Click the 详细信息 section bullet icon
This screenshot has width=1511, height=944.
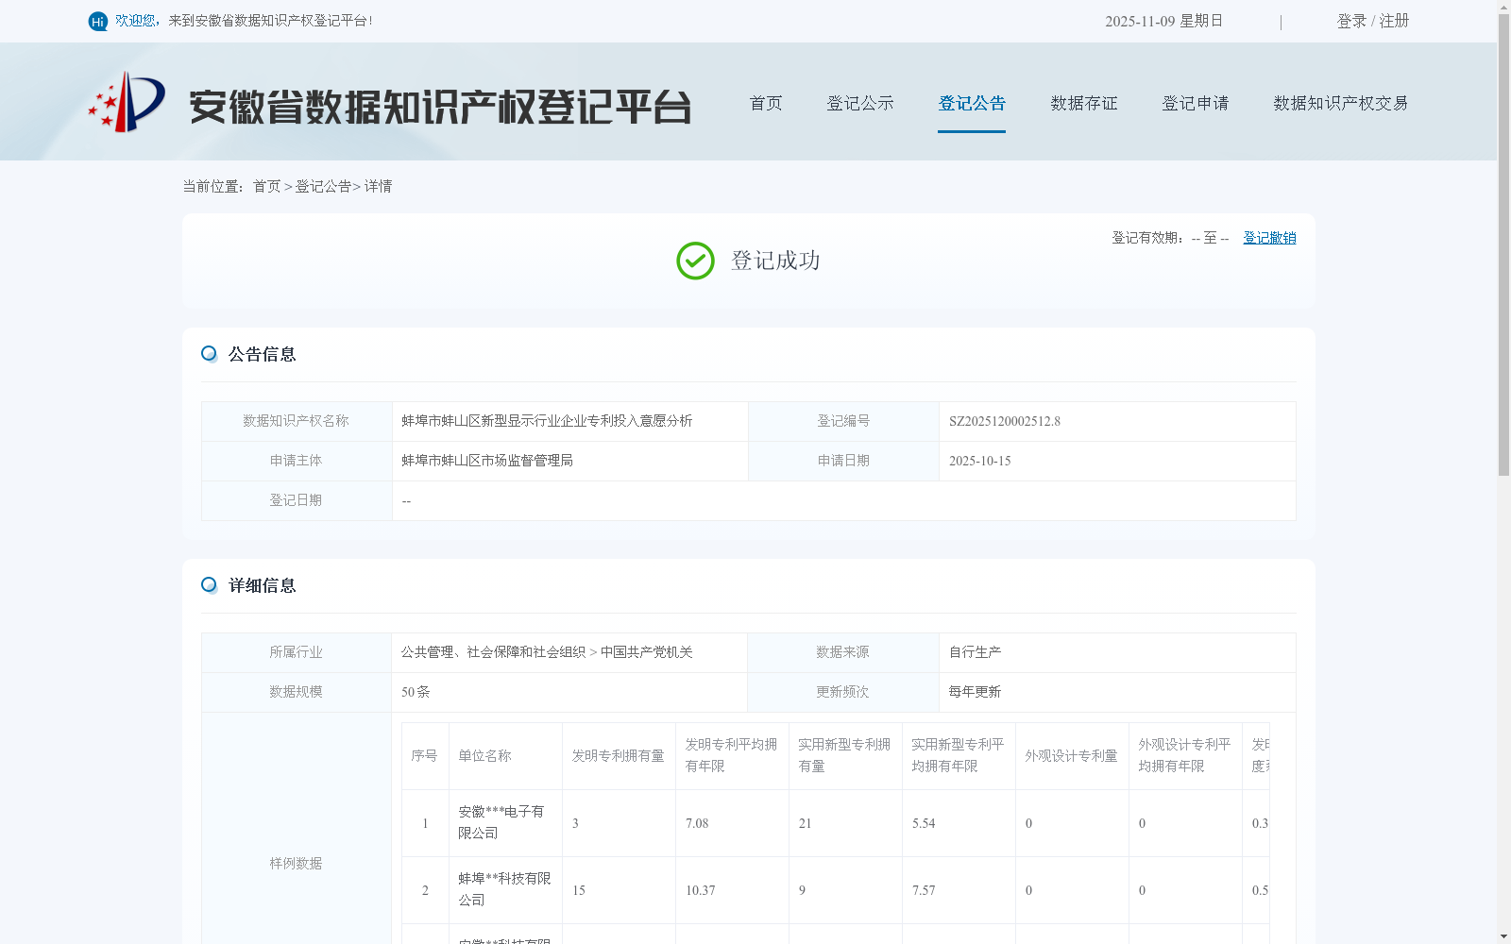pos(209,585)
